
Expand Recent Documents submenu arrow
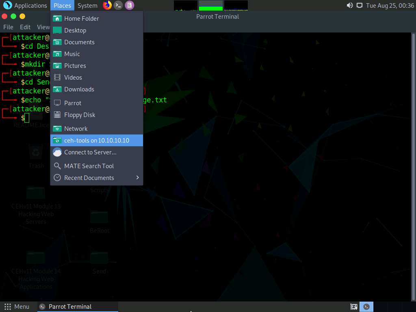click(137, 178)
